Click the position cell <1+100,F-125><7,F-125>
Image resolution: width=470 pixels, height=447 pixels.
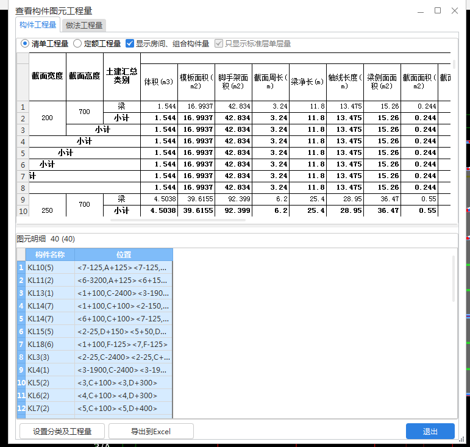point(124,345)
